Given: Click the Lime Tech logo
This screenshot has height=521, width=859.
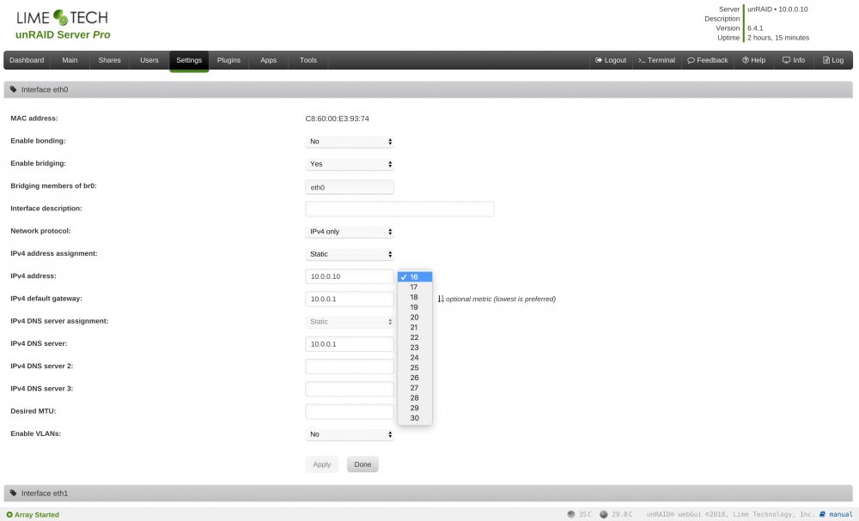Looking at the screenshot, I should (63, 18).
